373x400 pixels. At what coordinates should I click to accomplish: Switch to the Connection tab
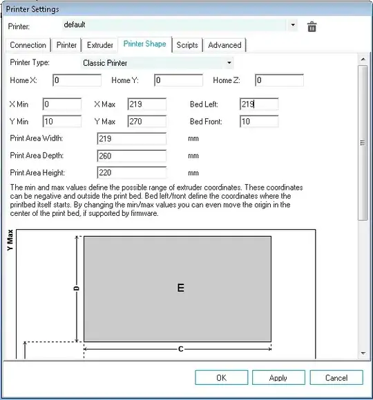(28, 45)
